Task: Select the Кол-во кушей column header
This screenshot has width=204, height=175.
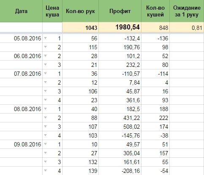Action: coord(155,11)
